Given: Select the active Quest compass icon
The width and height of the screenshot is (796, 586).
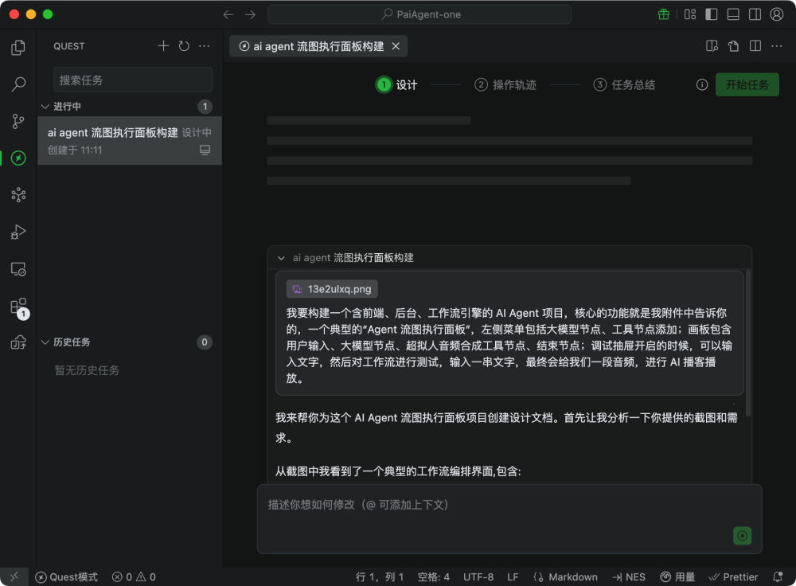Looking at the screenshot, I should pyautogui.click(x=18, y=158).
